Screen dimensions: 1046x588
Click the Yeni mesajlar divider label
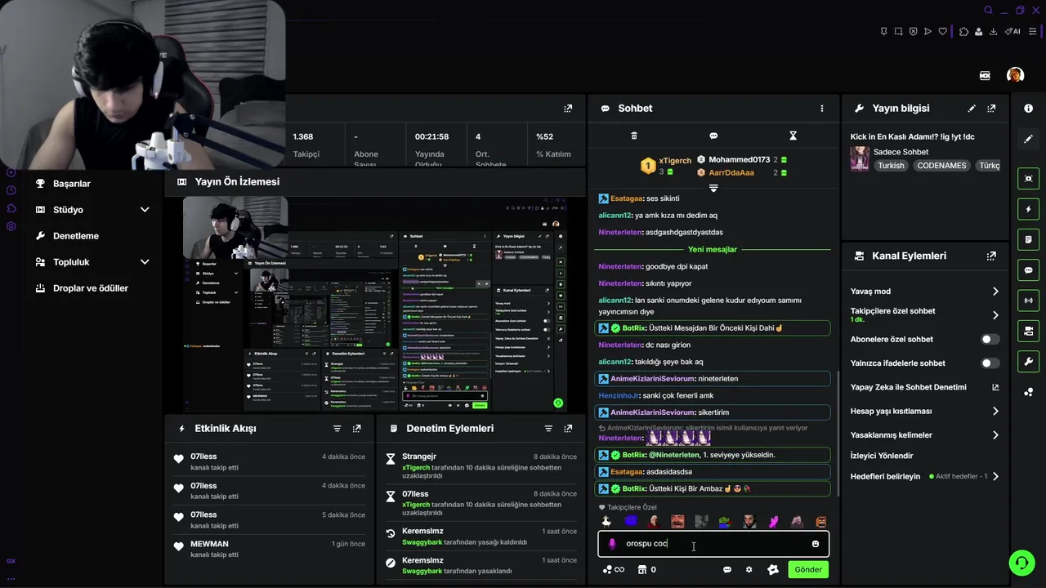click(713, 249)
